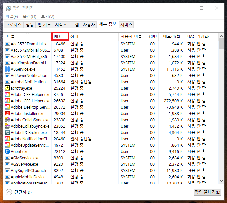This screenshot has height=203, width=227.
Task: Select memory cell 73,948 K
Action: 174,107
